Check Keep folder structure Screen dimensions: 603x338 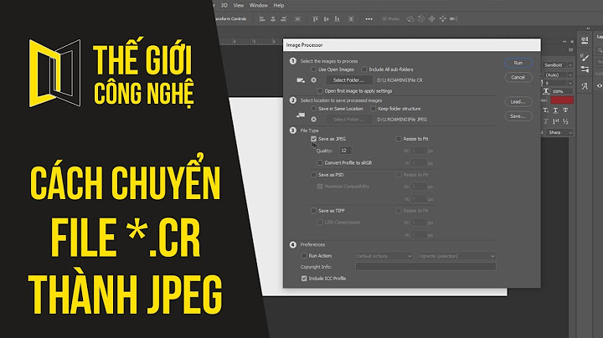tap(373, 109)
